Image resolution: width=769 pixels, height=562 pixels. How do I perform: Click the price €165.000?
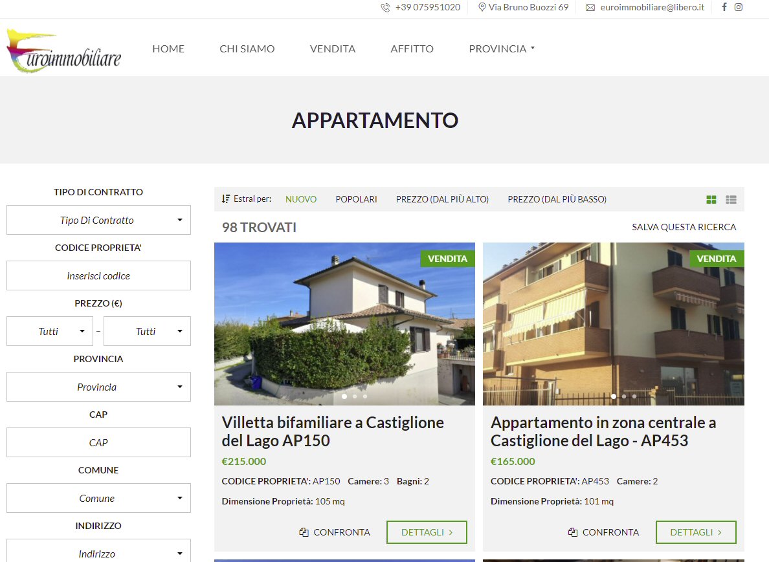tap(513, 462)
